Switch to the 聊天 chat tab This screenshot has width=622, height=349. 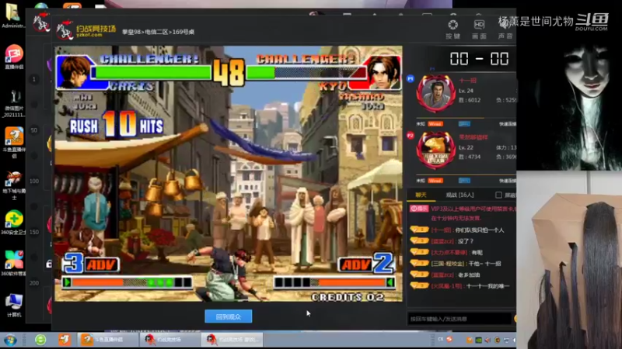pos(421,195)
